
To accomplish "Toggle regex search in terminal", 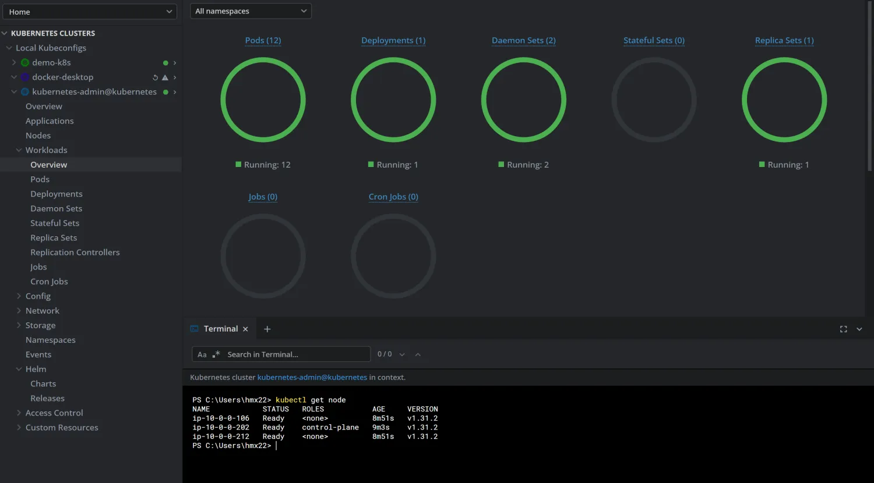I will (216, 354).
